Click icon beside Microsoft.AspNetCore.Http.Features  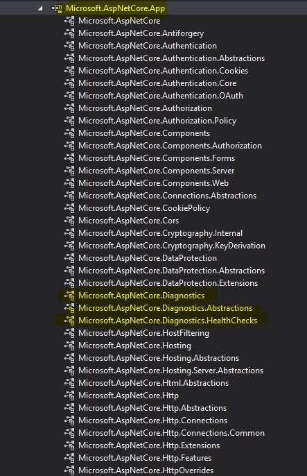pos(69,458)
